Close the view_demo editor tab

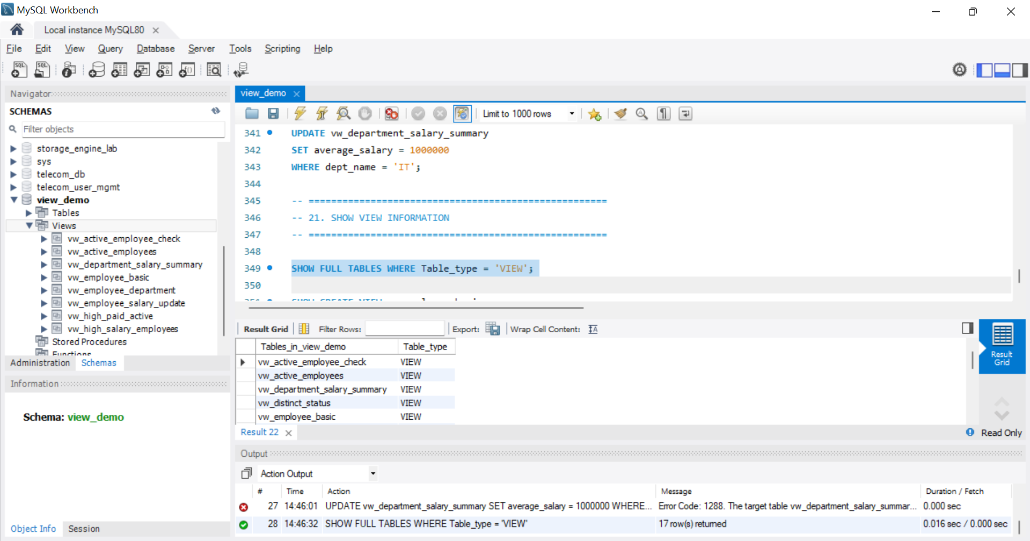tap(296, 93)
